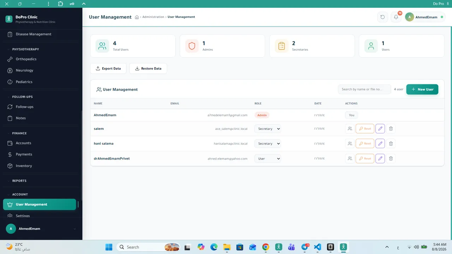Click the people icon for hani salama
Viewport: 452px width, 254px height.
pyautogui.click(x=350, y=144)
